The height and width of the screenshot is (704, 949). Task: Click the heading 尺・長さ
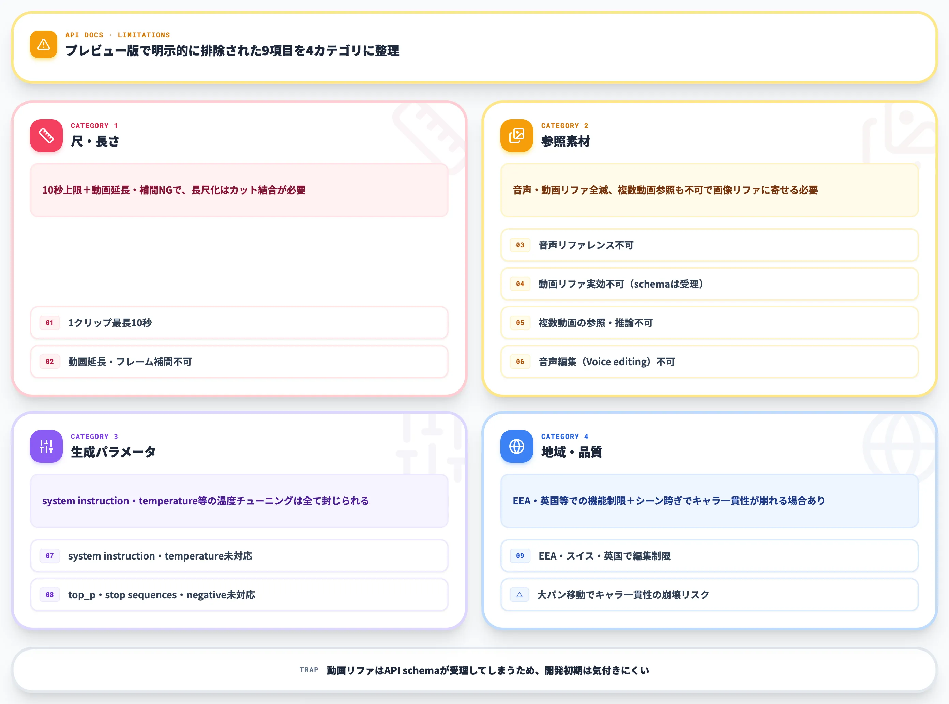point(95,141)
